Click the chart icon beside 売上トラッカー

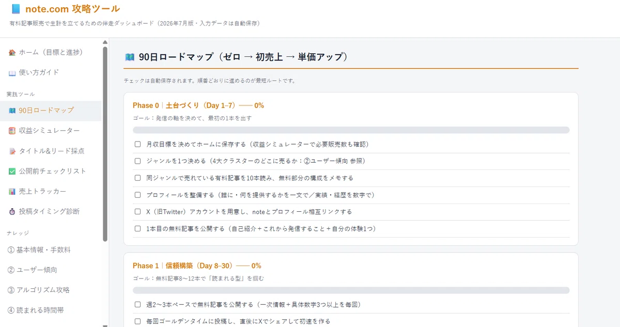[x=12, y=192]
